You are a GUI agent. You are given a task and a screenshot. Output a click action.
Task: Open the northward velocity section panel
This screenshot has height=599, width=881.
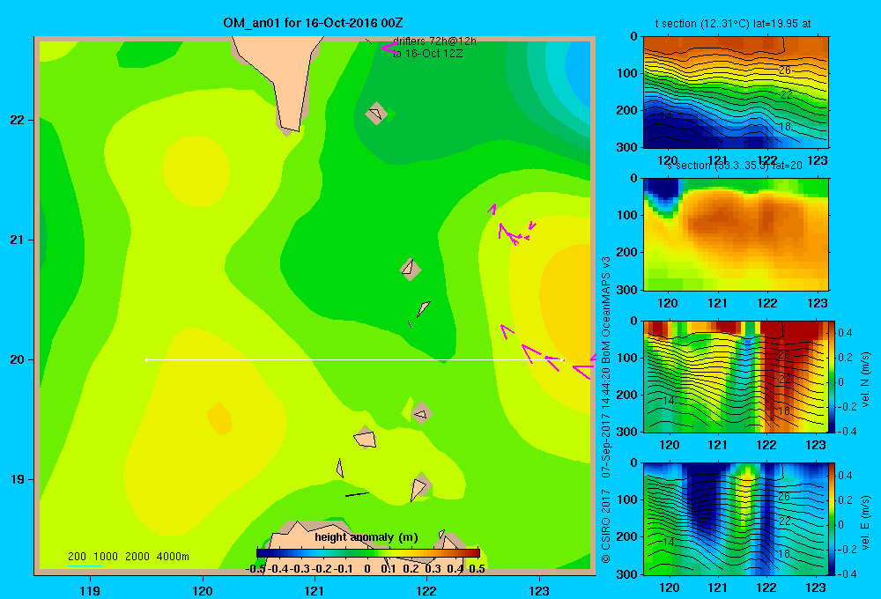736,376
